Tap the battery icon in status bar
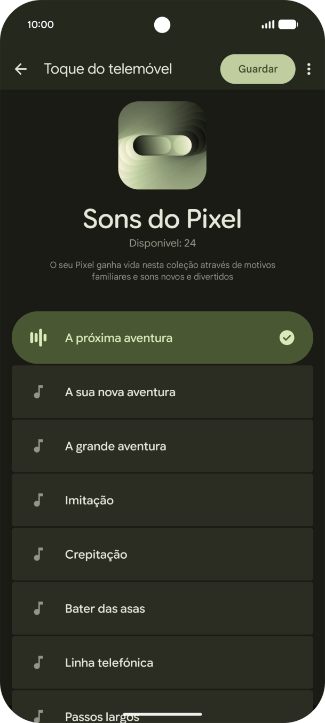The image size is (325, 723). tap(288, 25)
